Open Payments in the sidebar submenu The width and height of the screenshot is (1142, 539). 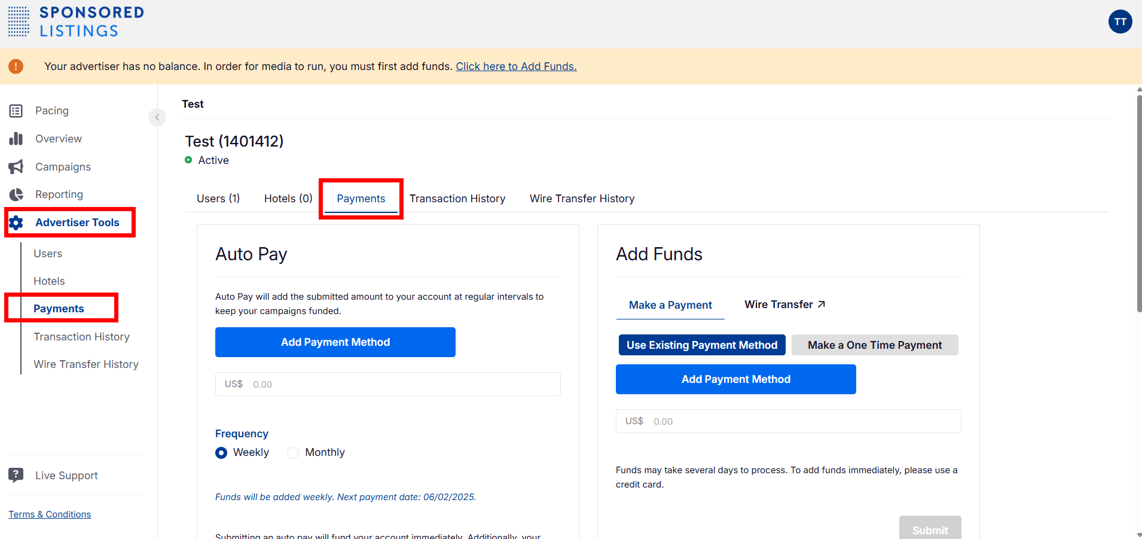click(x=59, y=309)
